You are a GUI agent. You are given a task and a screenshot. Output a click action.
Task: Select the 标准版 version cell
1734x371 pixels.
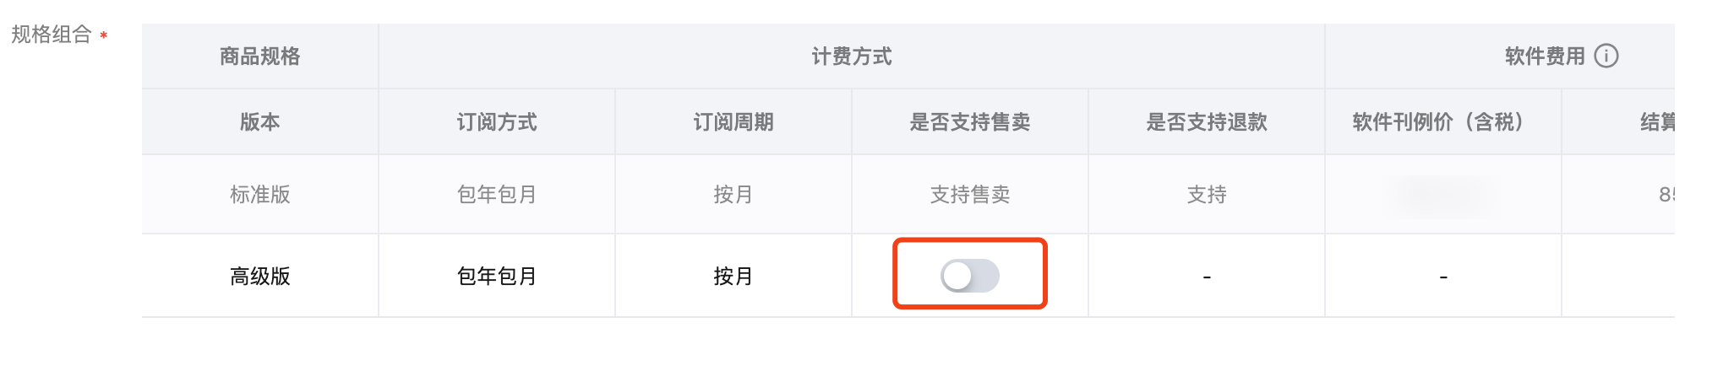tap(259, 195)
